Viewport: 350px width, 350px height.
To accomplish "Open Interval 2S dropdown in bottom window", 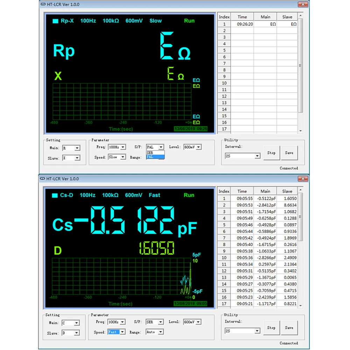I will (x=243, y=331).
